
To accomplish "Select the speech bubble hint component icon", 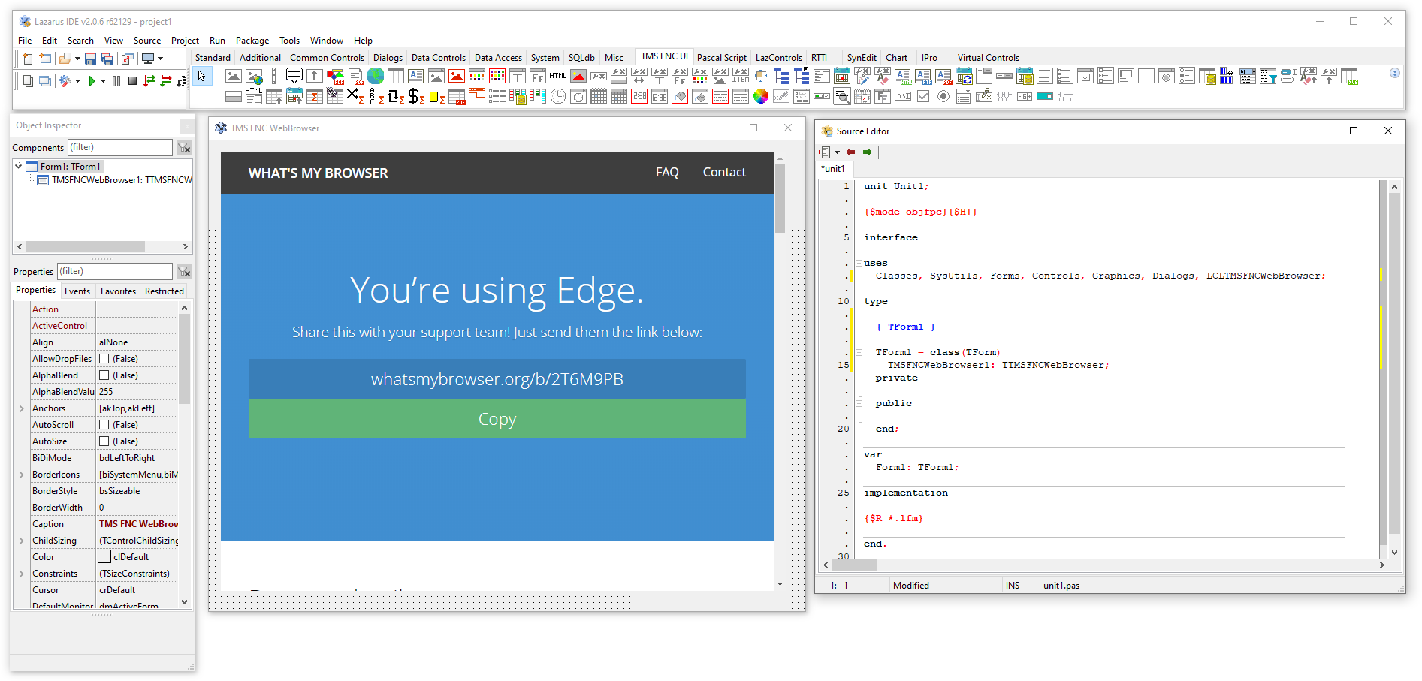I will click(x=294, y=76).
